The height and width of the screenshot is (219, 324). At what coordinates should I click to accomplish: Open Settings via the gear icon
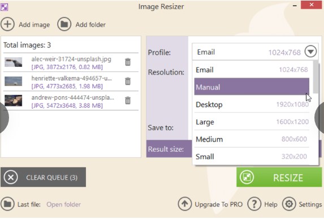(289, 204)
